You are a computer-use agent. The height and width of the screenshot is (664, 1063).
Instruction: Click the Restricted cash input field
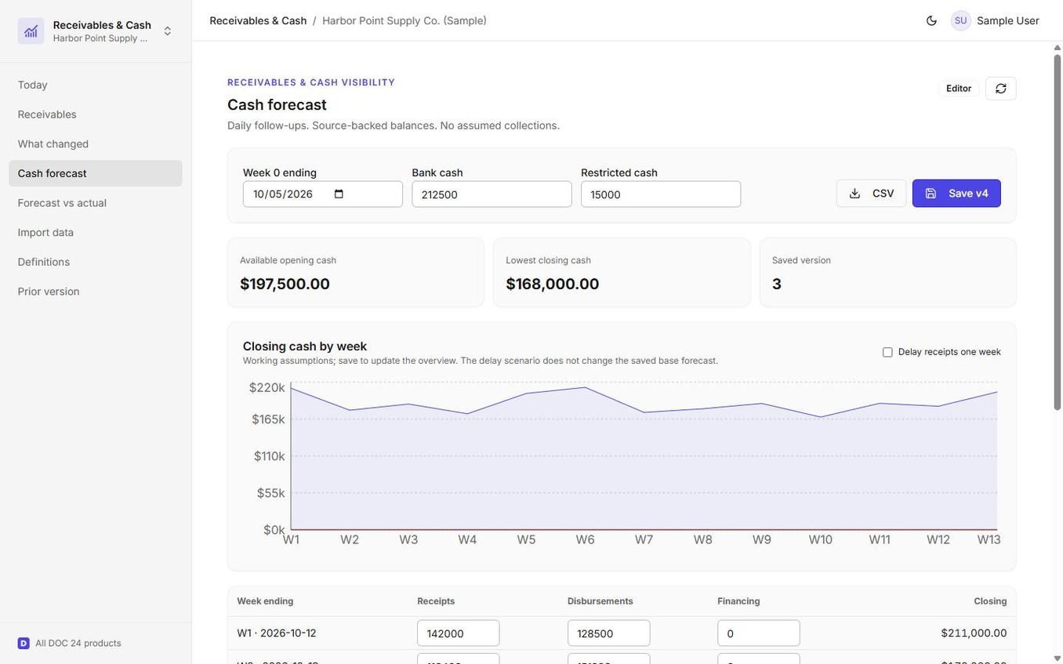(x=661, y=194)
